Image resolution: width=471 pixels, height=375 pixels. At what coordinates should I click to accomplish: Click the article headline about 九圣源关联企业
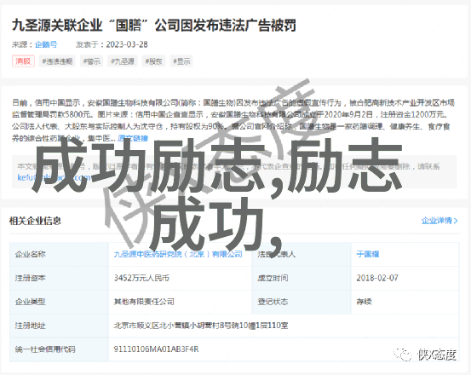[x=154, y=26]
